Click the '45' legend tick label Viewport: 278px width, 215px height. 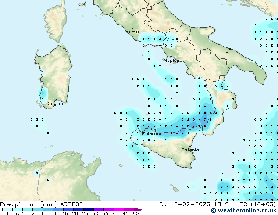point(125,213)
